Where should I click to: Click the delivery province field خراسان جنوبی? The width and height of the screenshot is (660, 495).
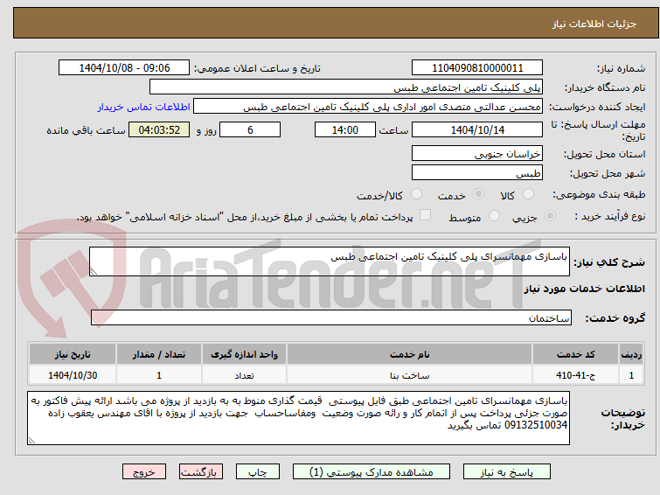[x=477, y=154]
